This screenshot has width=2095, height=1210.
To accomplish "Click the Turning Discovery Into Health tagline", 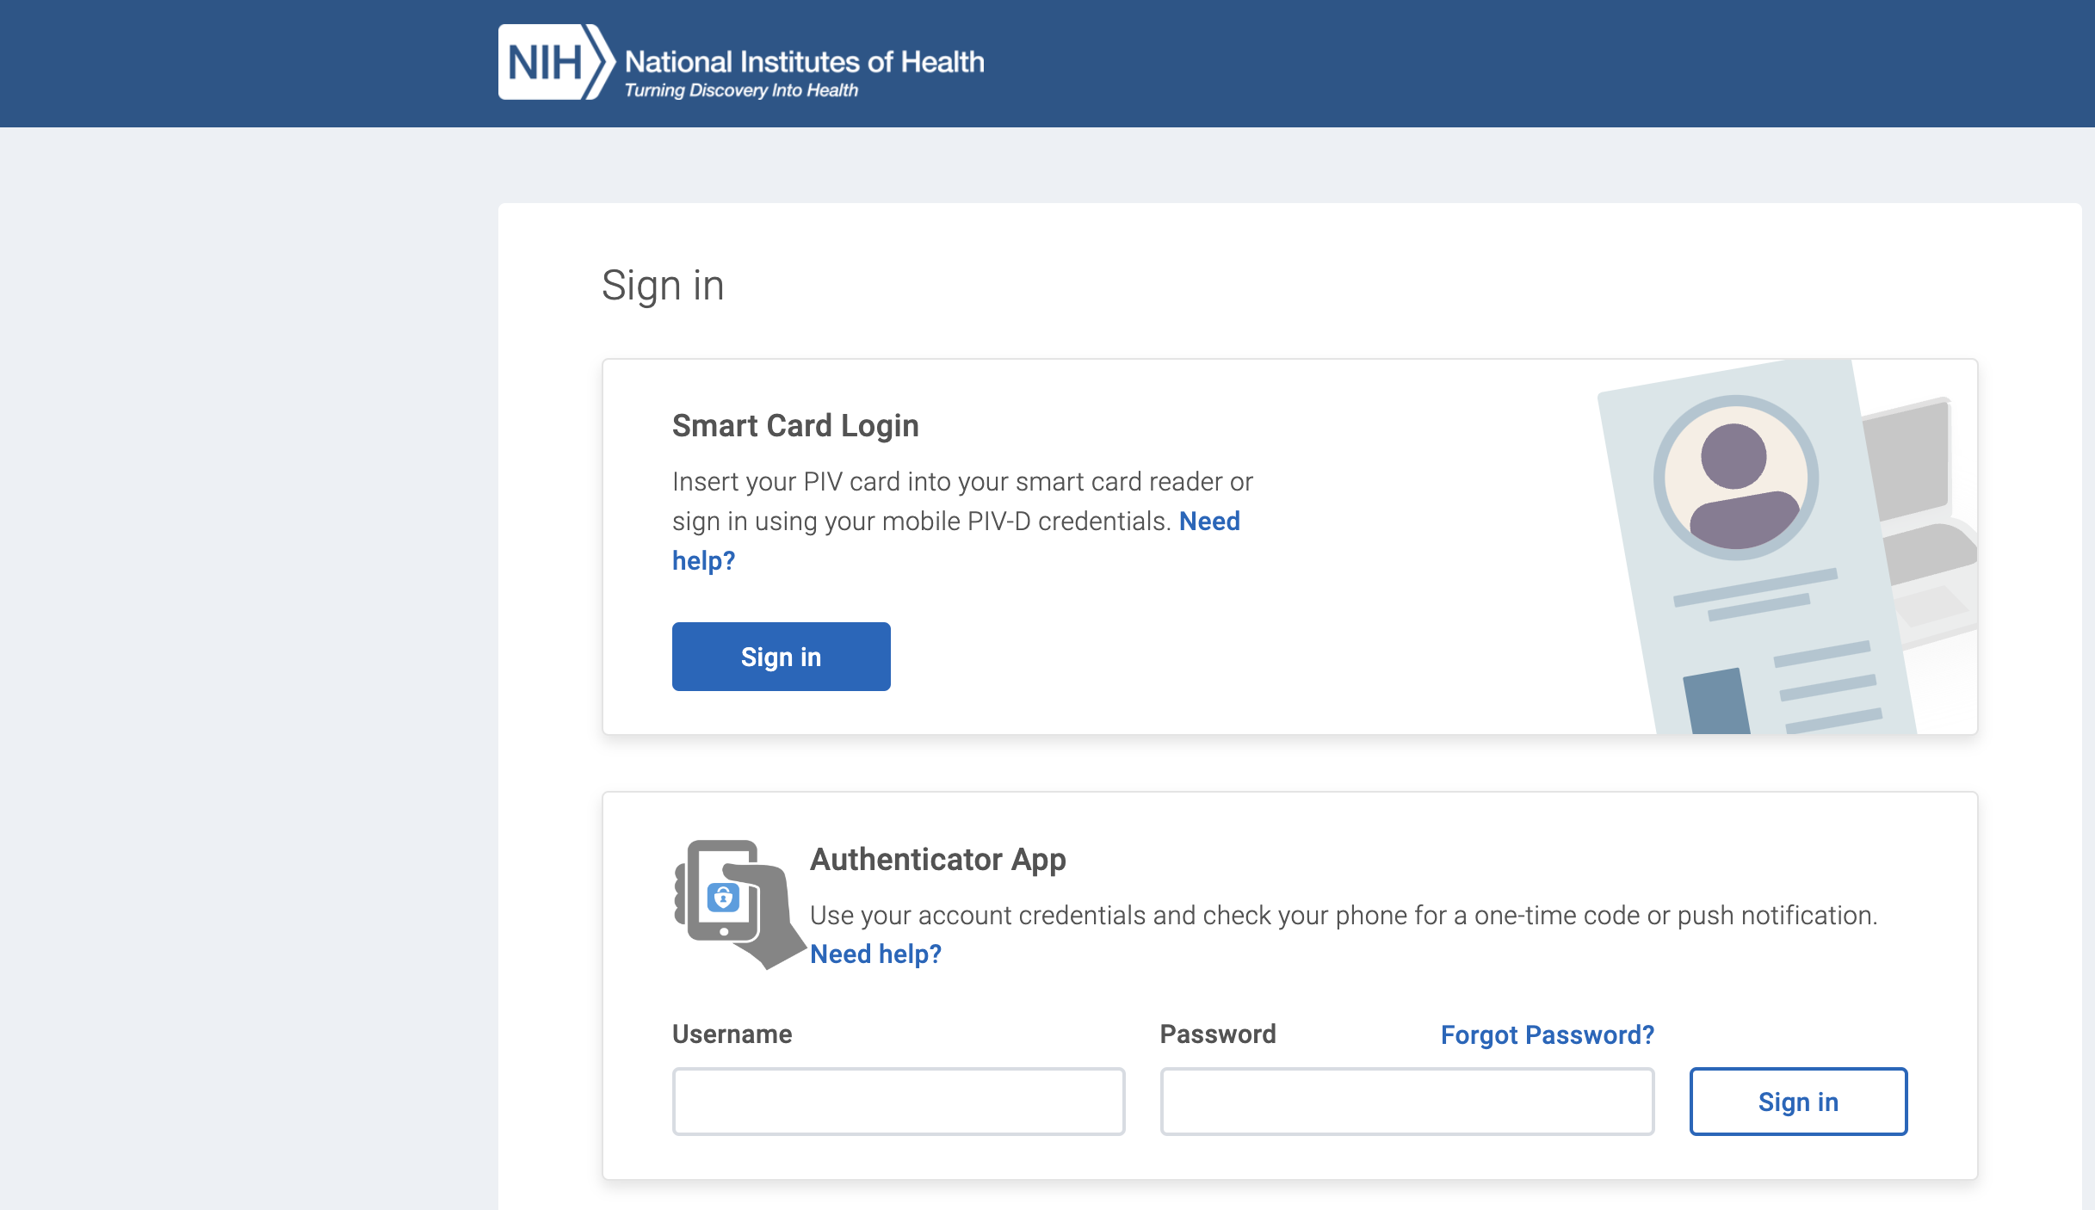I will click(740, 90).
